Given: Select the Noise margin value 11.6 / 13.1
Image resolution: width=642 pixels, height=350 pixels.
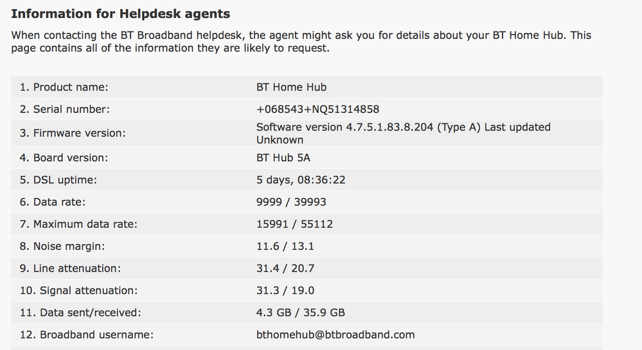Looking at the screenshot, I should pos(285,246).
